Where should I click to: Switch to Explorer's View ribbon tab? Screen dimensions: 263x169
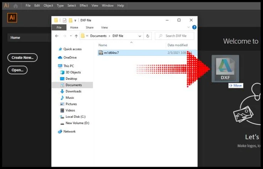point(104,27)
